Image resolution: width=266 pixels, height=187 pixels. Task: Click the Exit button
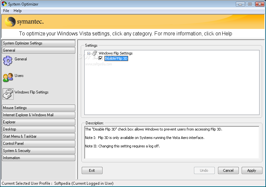[x=92, y=170]
